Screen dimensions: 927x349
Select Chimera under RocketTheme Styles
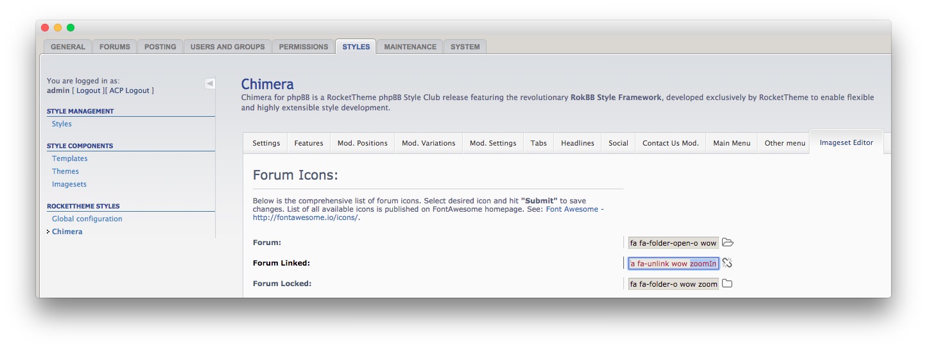click(x=67, y=232)
